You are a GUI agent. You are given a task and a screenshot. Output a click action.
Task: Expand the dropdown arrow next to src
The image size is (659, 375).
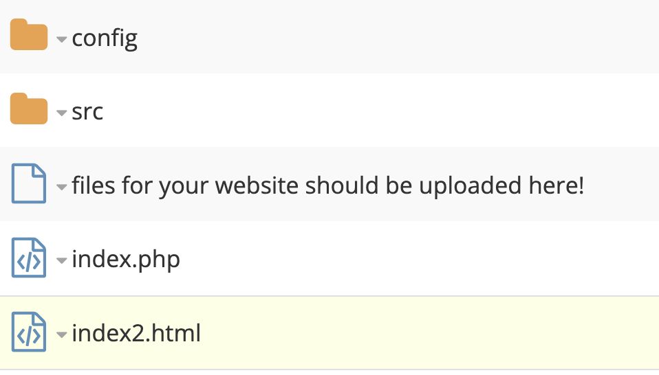62,113
